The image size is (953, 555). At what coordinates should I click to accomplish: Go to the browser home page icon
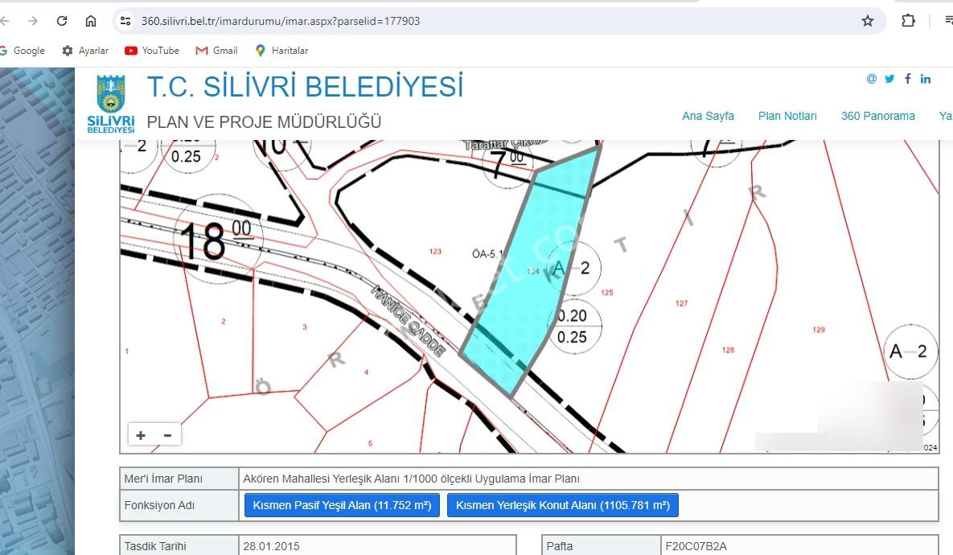pos(91,21)
